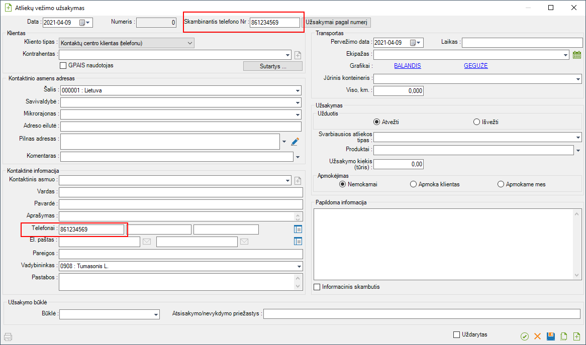Viewport: 586px width, 345px height.
Task: Open the calendar icon next to Ekipažas
Action: pyautogui.click(x=576, y=55)
